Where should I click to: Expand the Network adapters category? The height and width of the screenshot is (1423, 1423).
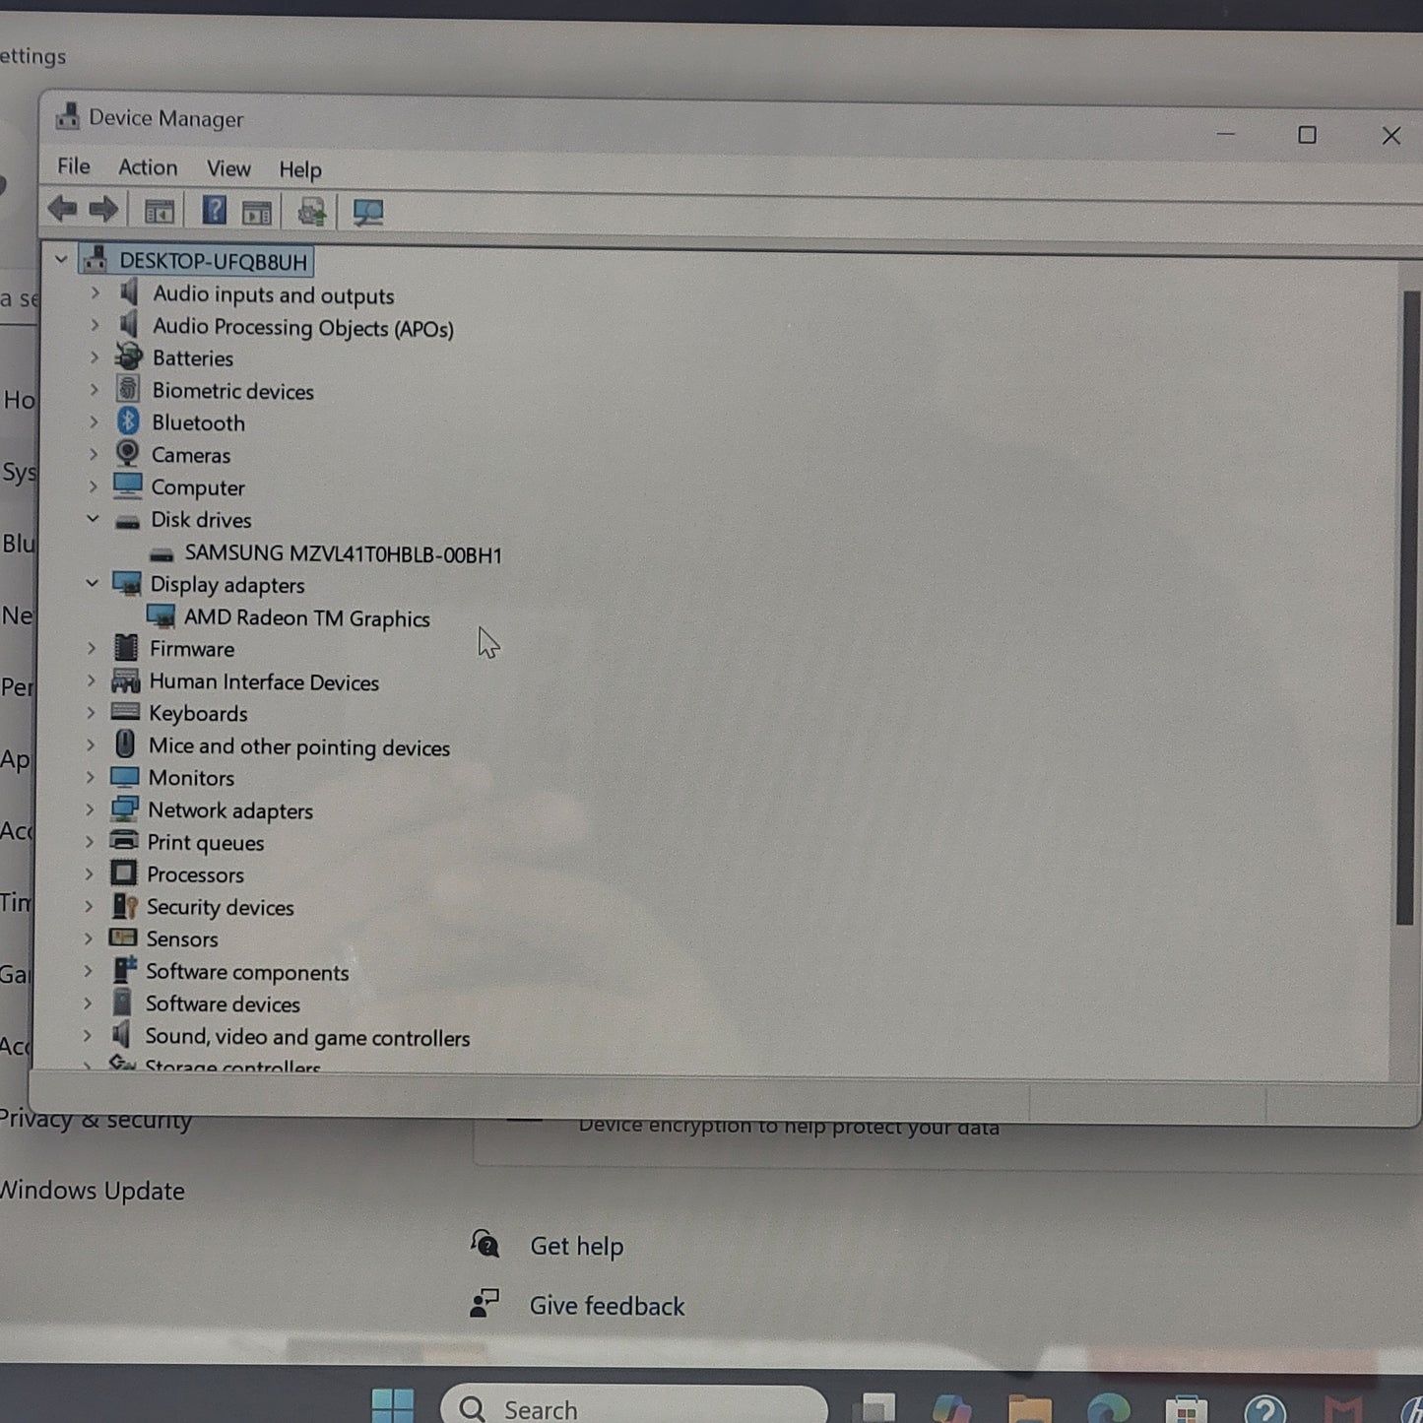(x=90, y=809)
